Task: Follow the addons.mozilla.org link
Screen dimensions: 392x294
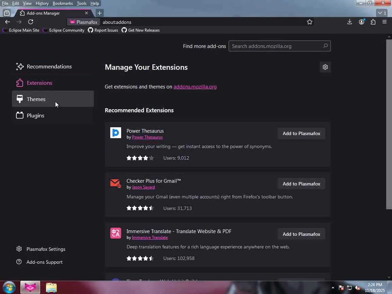Action: tap(195, 87)
